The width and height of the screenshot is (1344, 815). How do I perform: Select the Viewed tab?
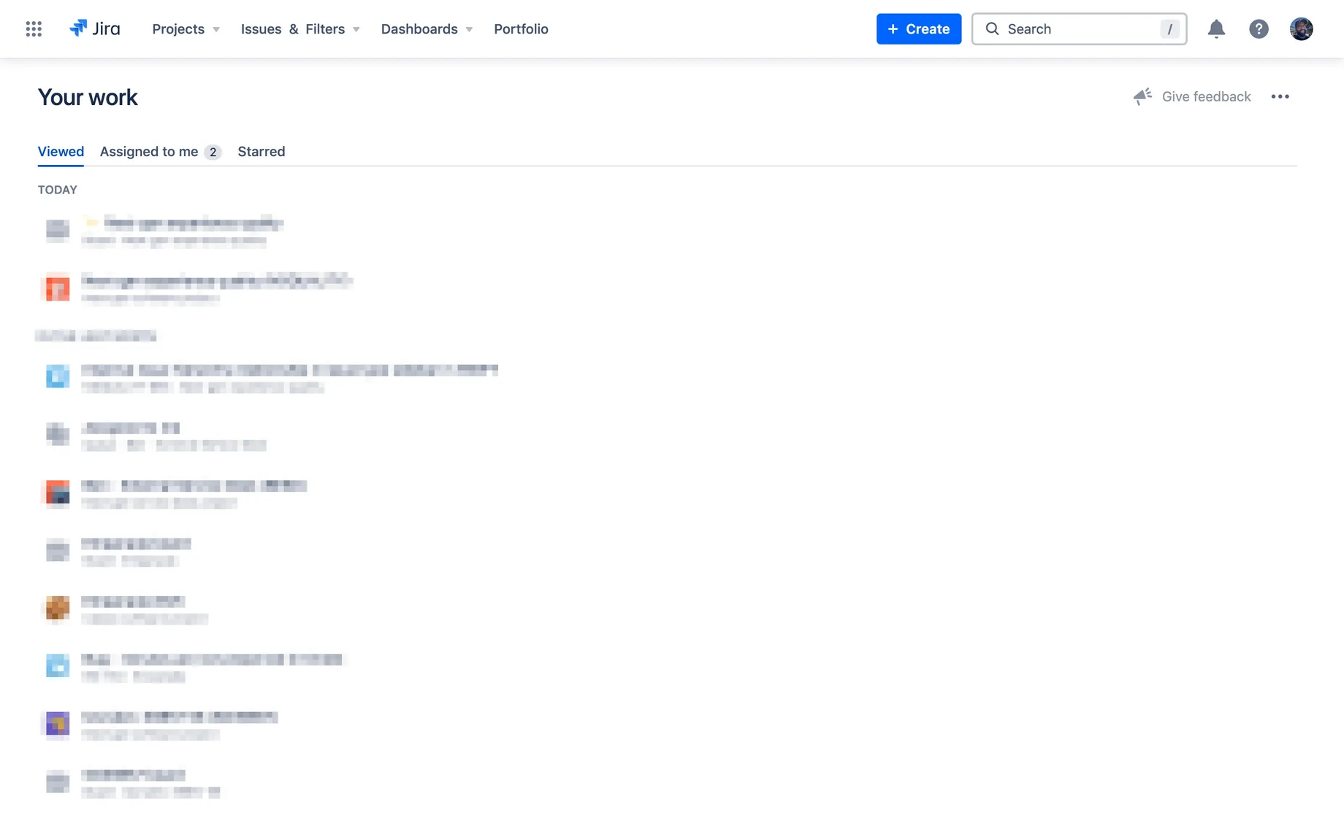point(61,151)
